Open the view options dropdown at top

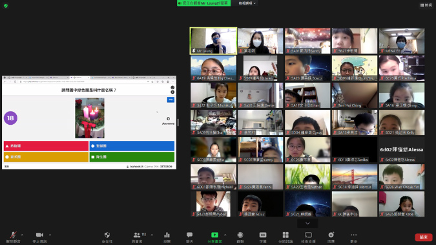pyautogui.click(x=247, y=3)
